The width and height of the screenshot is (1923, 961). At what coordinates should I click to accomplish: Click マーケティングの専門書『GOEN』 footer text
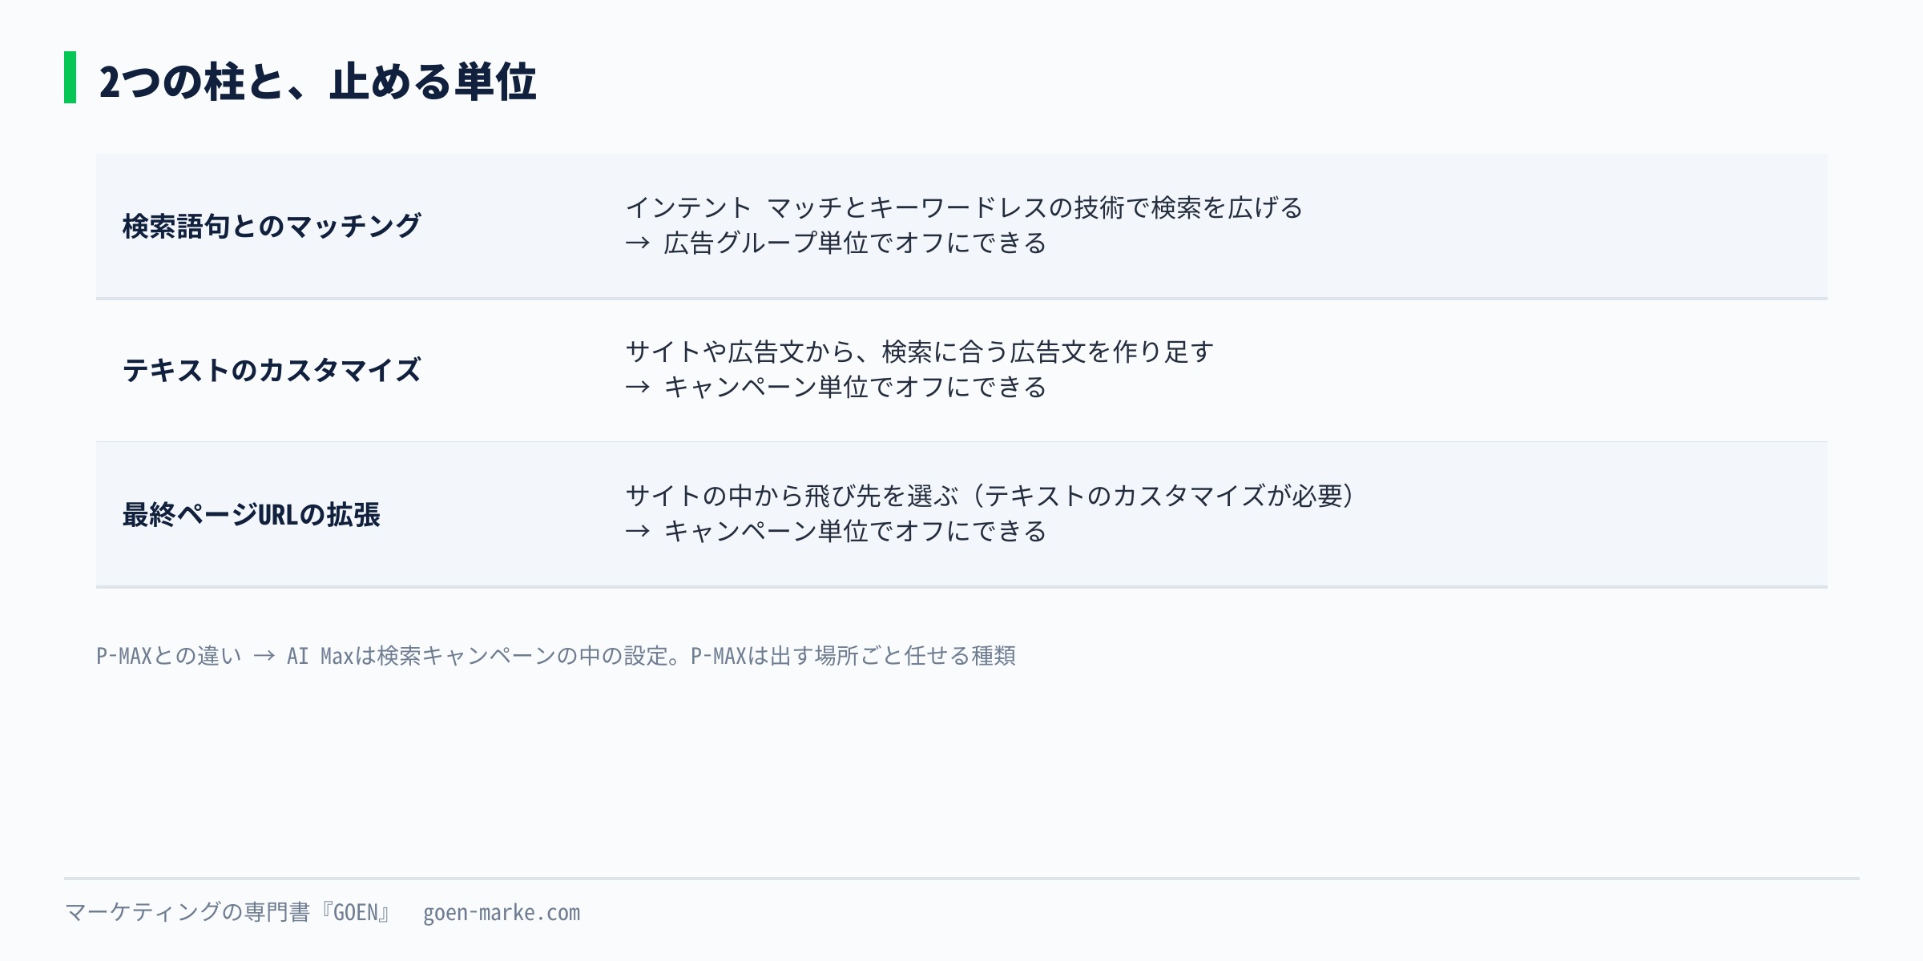click(x=228, y=912)
